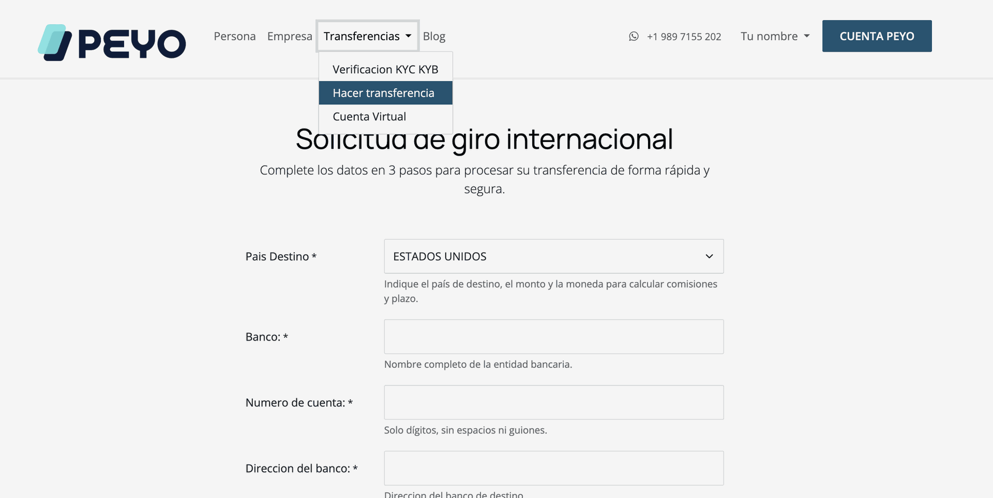
Task: Expand the Tu nombre user menu
Action: [769, 36]
